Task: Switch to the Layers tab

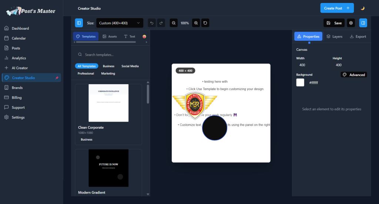Action: [x=334, y=36]
